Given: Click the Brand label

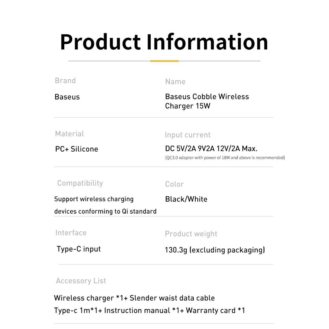Looking at the screenshot, I should click(x=65, y=81).
